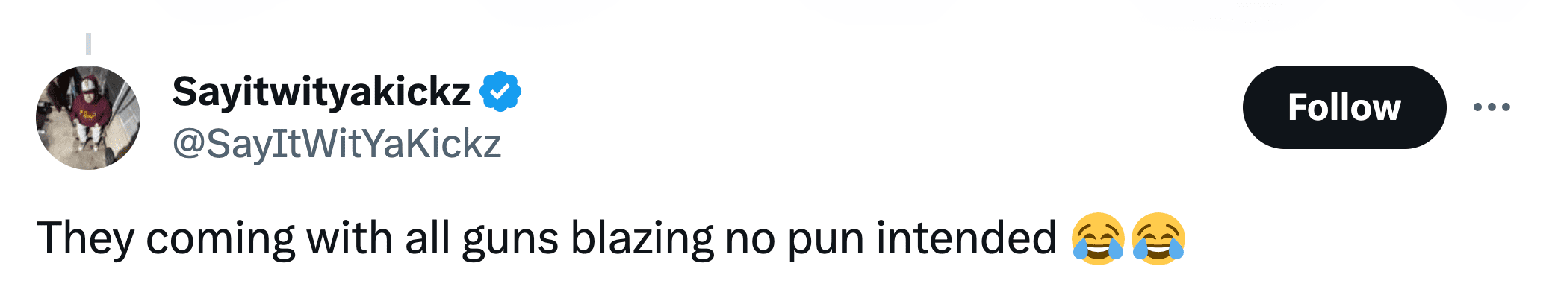
Task: Click the word "with" in the tweet
Action: [x=350, y=238]
